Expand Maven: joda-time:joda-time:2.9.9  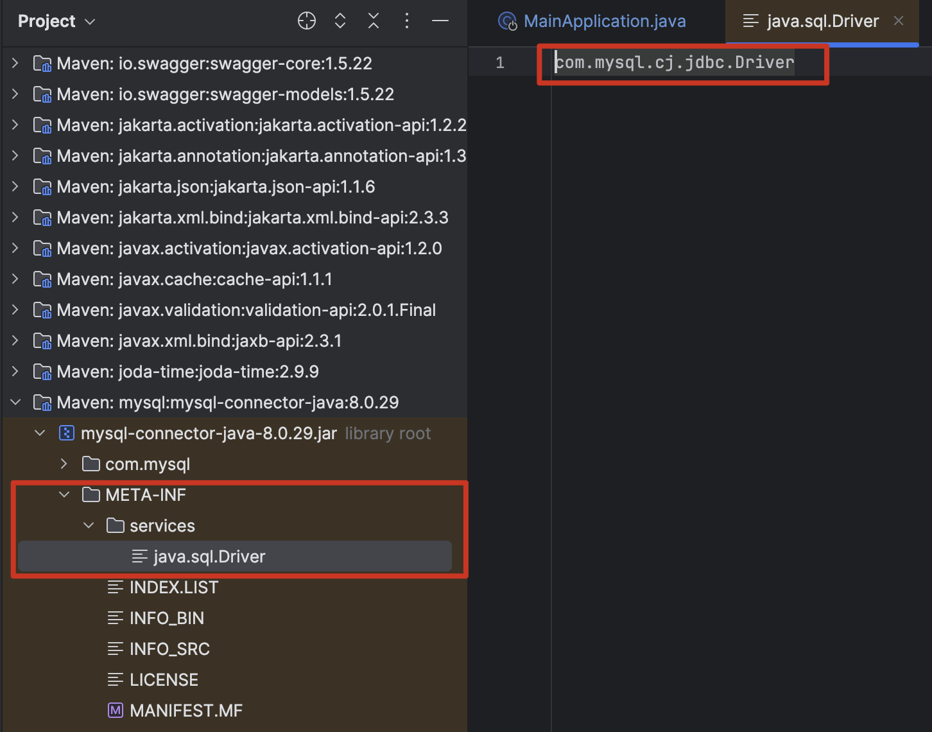pyautogui.click(x=15, y=371)
